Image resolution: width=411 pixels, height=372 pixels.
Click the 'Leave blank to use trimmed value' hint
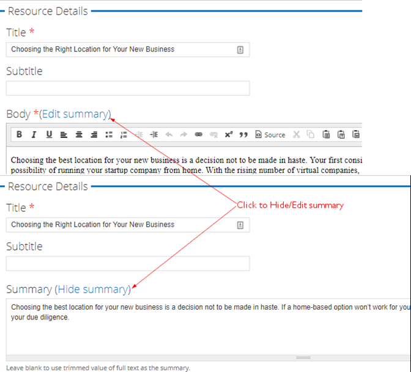pos(98,368)
